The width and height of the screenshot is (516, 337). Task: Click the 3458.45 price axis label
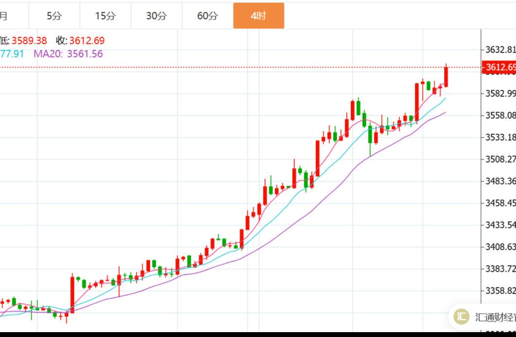pyautogui.click(x=500, y=203)
